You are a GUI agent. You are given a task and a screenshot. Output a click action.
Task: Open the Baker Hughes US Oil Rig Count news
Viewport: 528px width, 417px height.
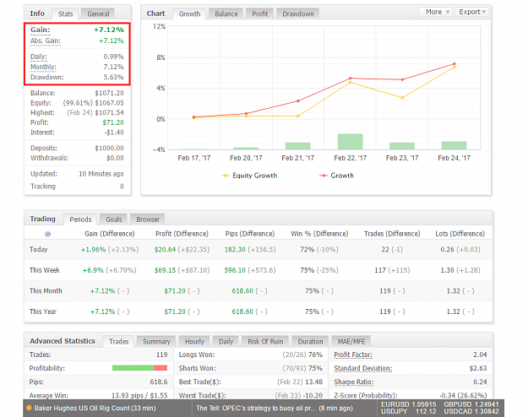pyautogui.click(x=95, y=408)
